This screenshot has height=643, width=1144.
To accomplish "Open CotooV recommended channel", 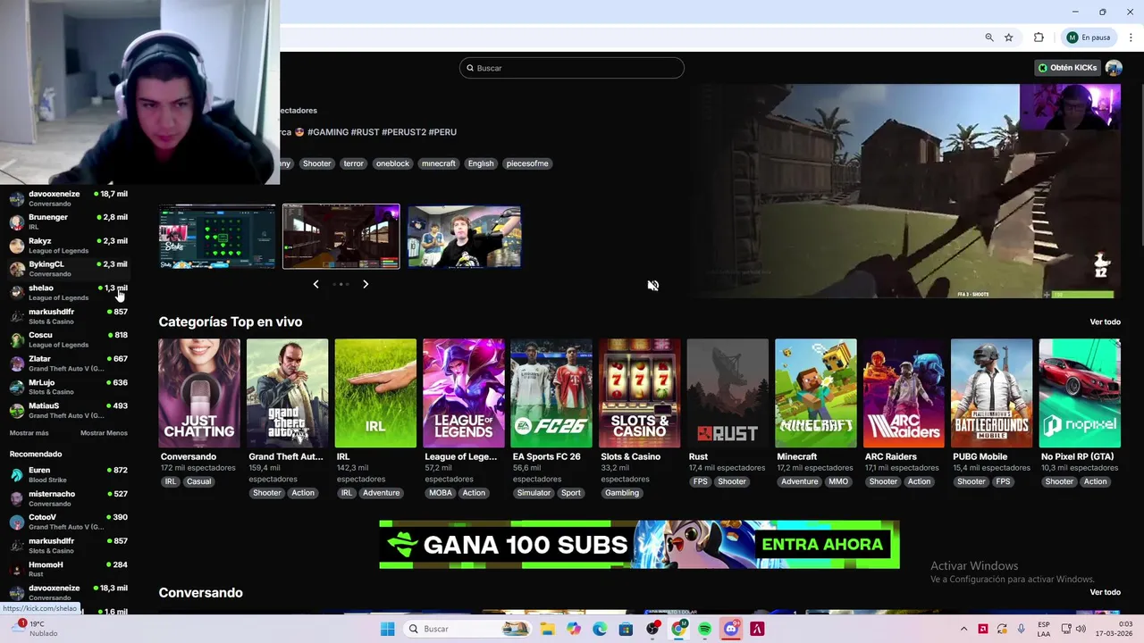I will [70, 522].
